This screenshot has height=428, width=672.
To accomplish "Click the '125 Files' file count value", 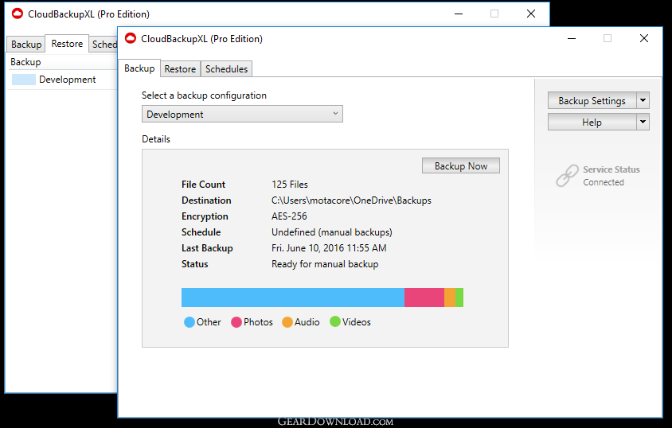I will click(x=290, y=185).
